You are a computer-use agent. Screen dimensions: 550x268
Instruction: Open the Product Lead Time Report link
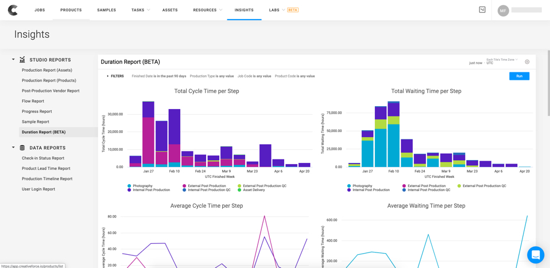[x=46, y=169]
